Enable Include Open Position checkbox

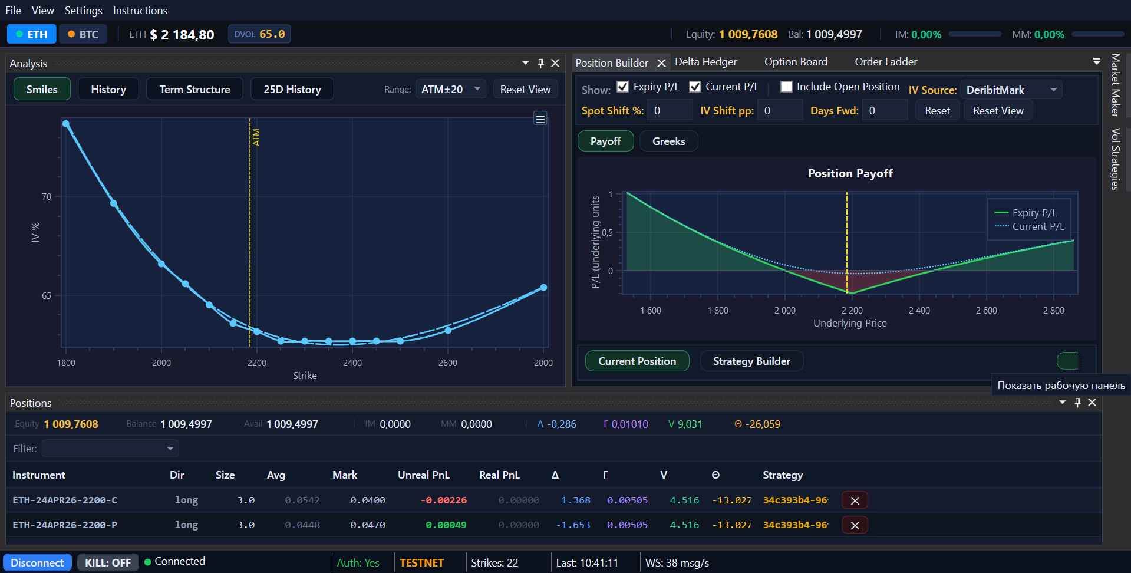786,87
